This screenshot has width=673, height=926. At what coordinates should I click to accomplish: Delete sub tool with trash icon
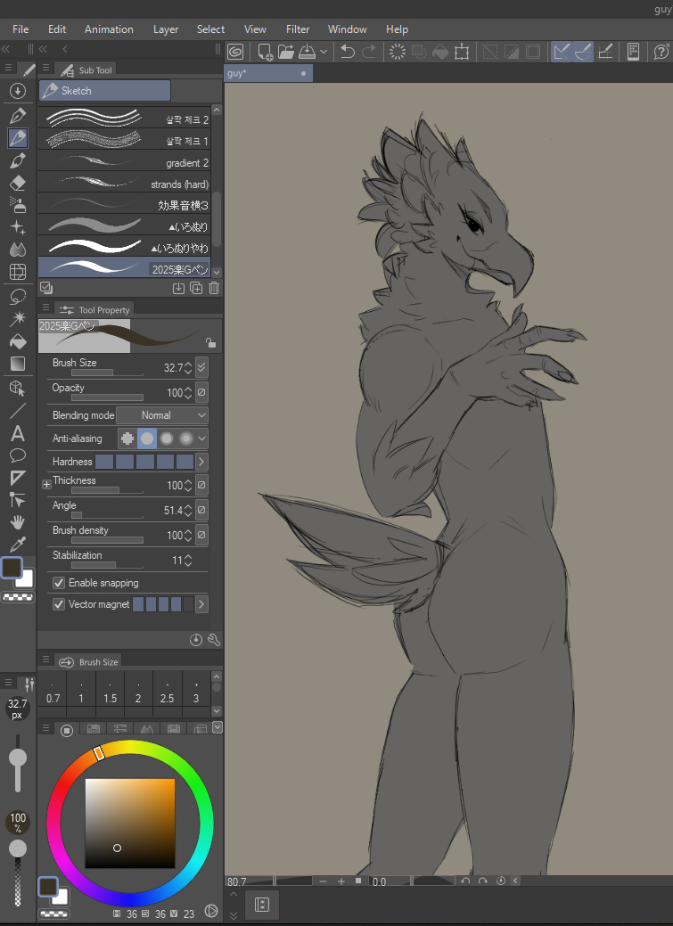point(214,288)
